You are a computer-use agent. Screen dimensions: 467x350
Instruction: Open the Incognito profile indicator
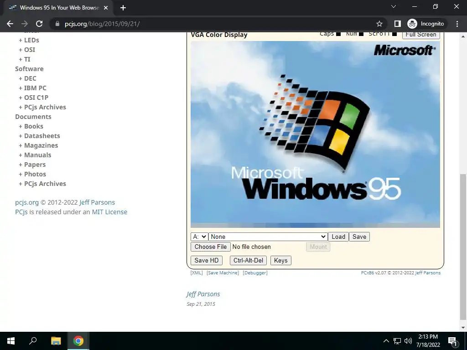(x=425, y=24)
